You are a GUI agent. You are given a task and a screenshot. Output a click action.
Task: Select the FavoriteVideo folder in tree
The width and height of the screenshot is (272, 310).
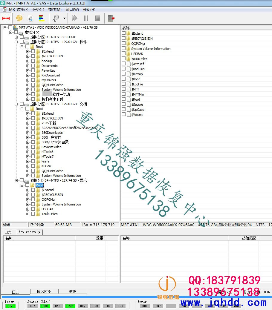pyautogui.click(x=51, y=147)
